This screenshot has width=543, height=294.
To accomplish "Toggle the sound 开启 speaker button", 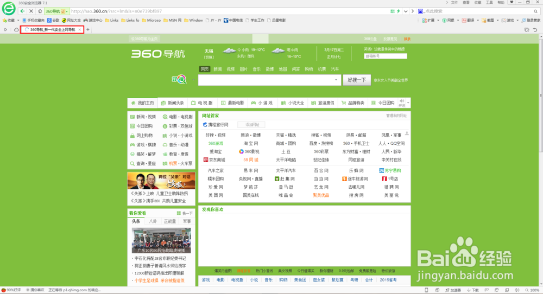I will tap(402, 103).
